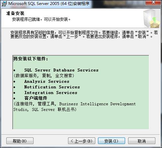Click the installer icon in the title bar

pyautogui.click(x=4, y=4)
